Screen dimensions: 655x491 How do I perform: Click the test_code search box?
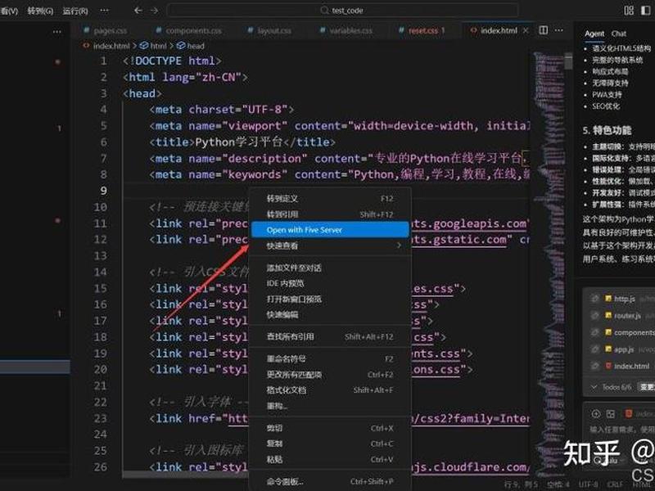point(342,10)
